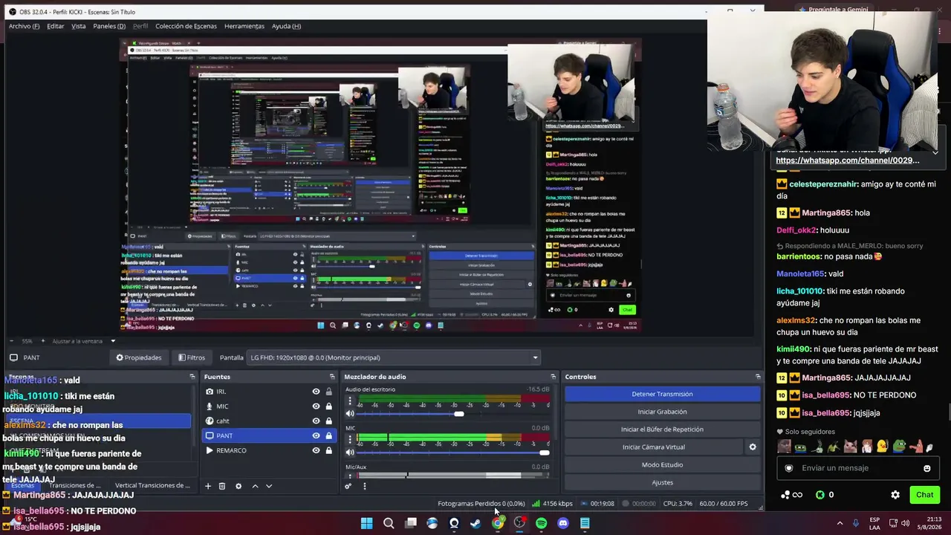Open the Herramientas menu
This screenshot has width=951, height=535.
pyautogui.click(x=244, y=26)
